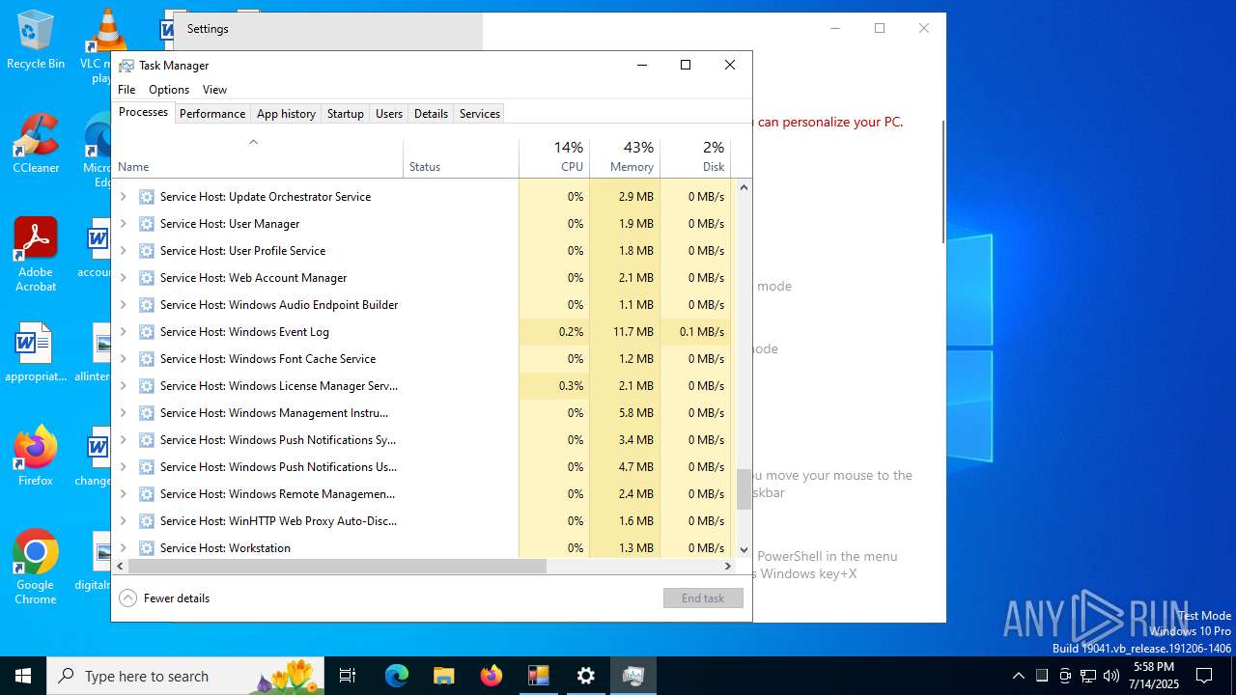Click Task Manager taskbar icon
Image resolution: width=1236 pixels, height=695 pixels.
[633, 676]
